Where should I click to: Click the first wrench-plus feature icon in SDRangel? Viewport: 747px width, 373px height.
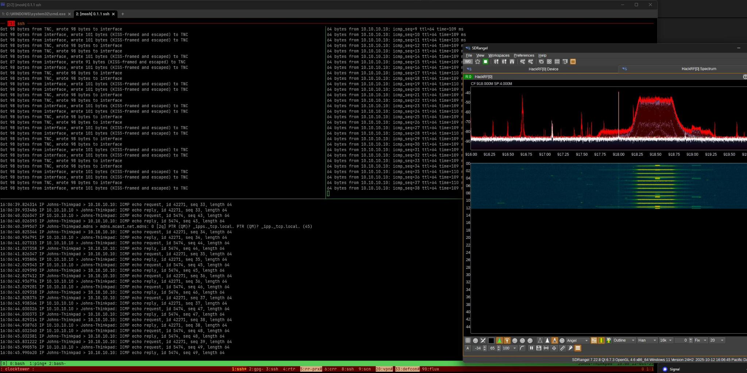pyautogui.click(x=523, y=62)
